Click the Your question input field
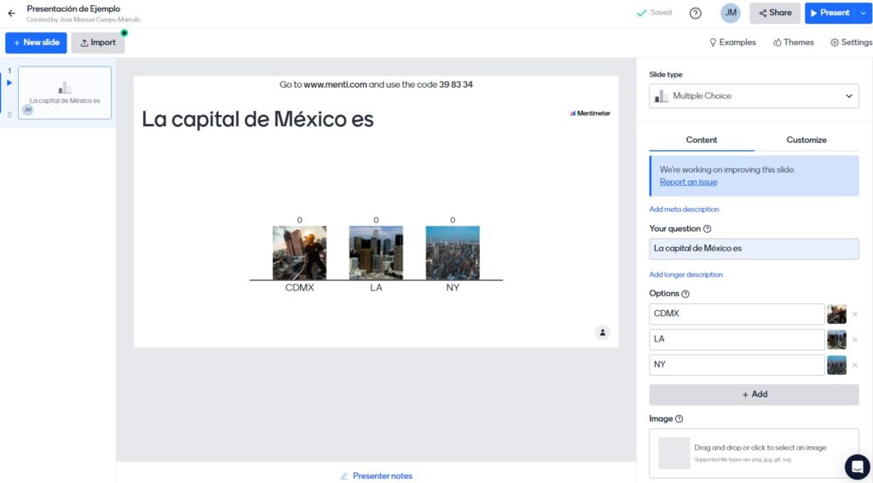Screen dimensions: 873x483 [754, 249]
